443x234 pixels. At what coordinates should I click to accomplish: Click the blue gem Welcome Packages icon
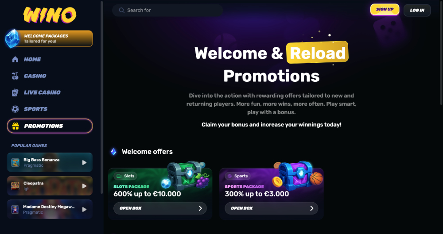click(12, 38)
